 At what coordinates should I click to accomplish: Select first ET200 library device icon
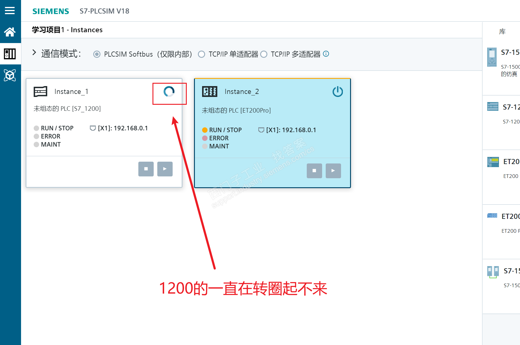click(493, 162)
